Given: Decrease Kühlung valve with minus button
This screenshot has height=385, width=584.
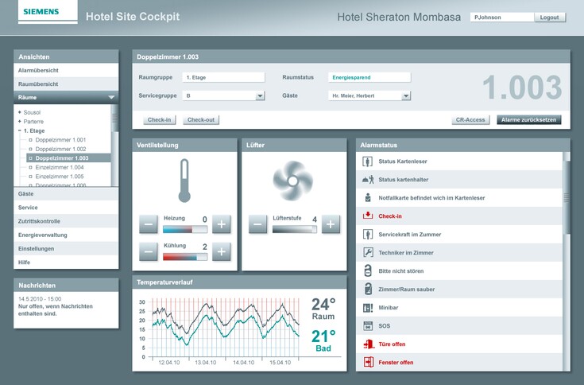Looking at the screenshot, I should [149, 252].
